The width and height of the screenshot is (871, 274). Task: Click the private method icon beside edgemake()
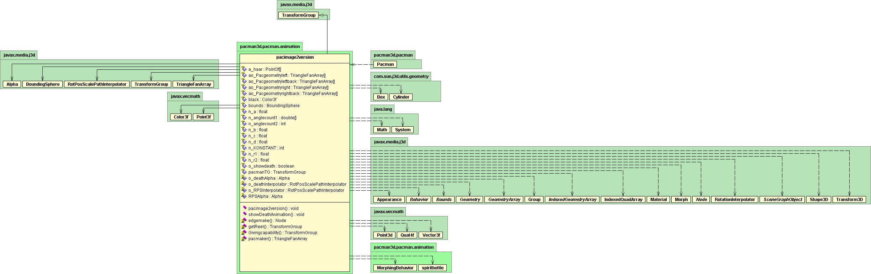[244, 220]
